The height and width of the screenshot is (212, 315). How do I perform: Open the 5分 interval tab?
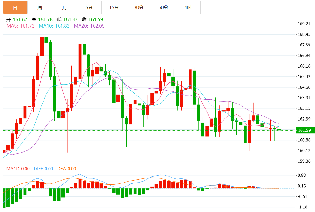[x=89, y=7]
